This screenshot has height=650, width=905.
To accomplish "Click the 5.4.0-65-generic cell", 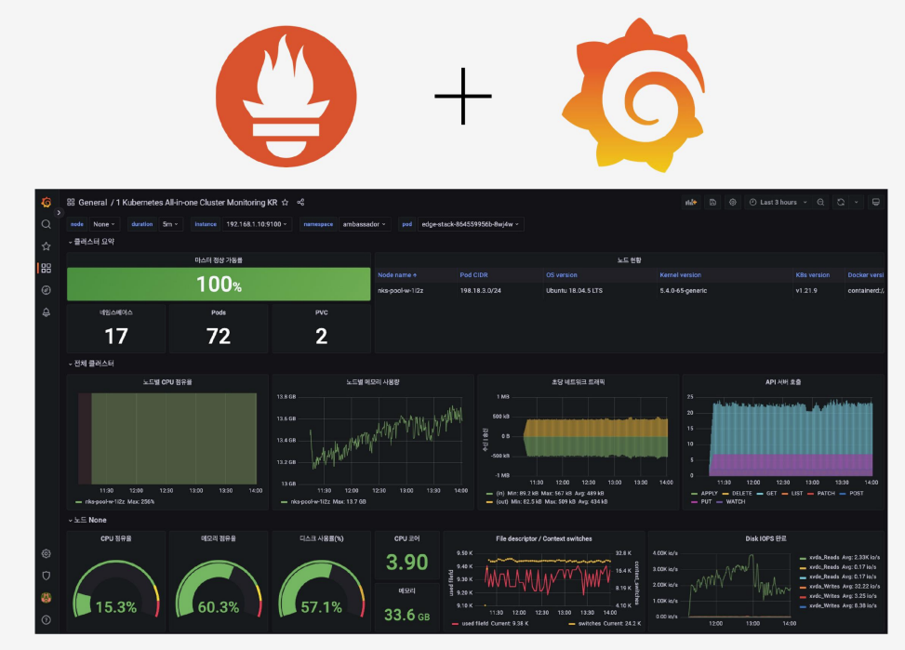I will click(x=684, y=291).
